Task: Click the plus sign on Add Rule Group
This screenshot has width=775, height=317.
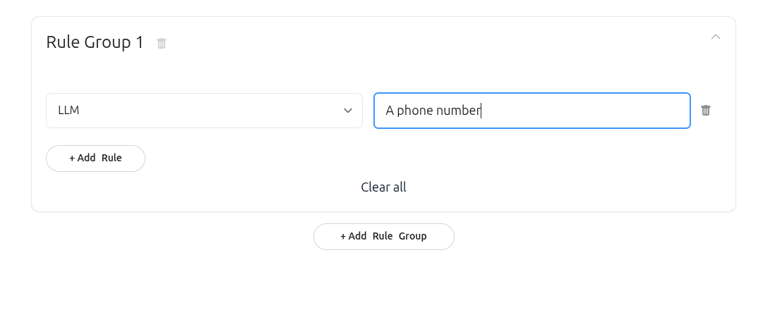Action: (343, 236)
